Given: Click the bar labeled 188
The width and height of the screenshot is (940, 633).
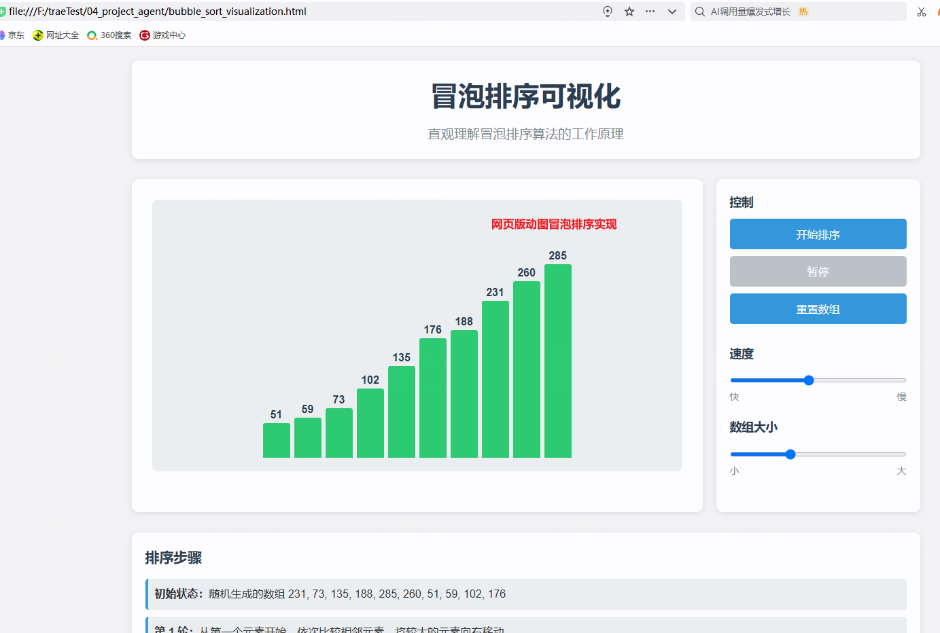Looking at the screenshot, I should 464,394.
